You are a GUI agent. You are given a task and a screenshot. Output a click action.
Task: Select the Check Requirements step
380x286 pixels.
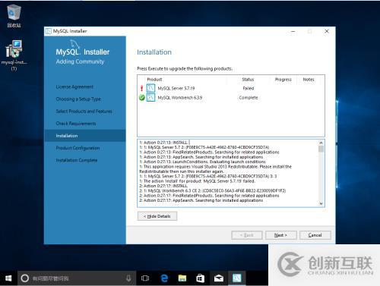coord(76,124)
